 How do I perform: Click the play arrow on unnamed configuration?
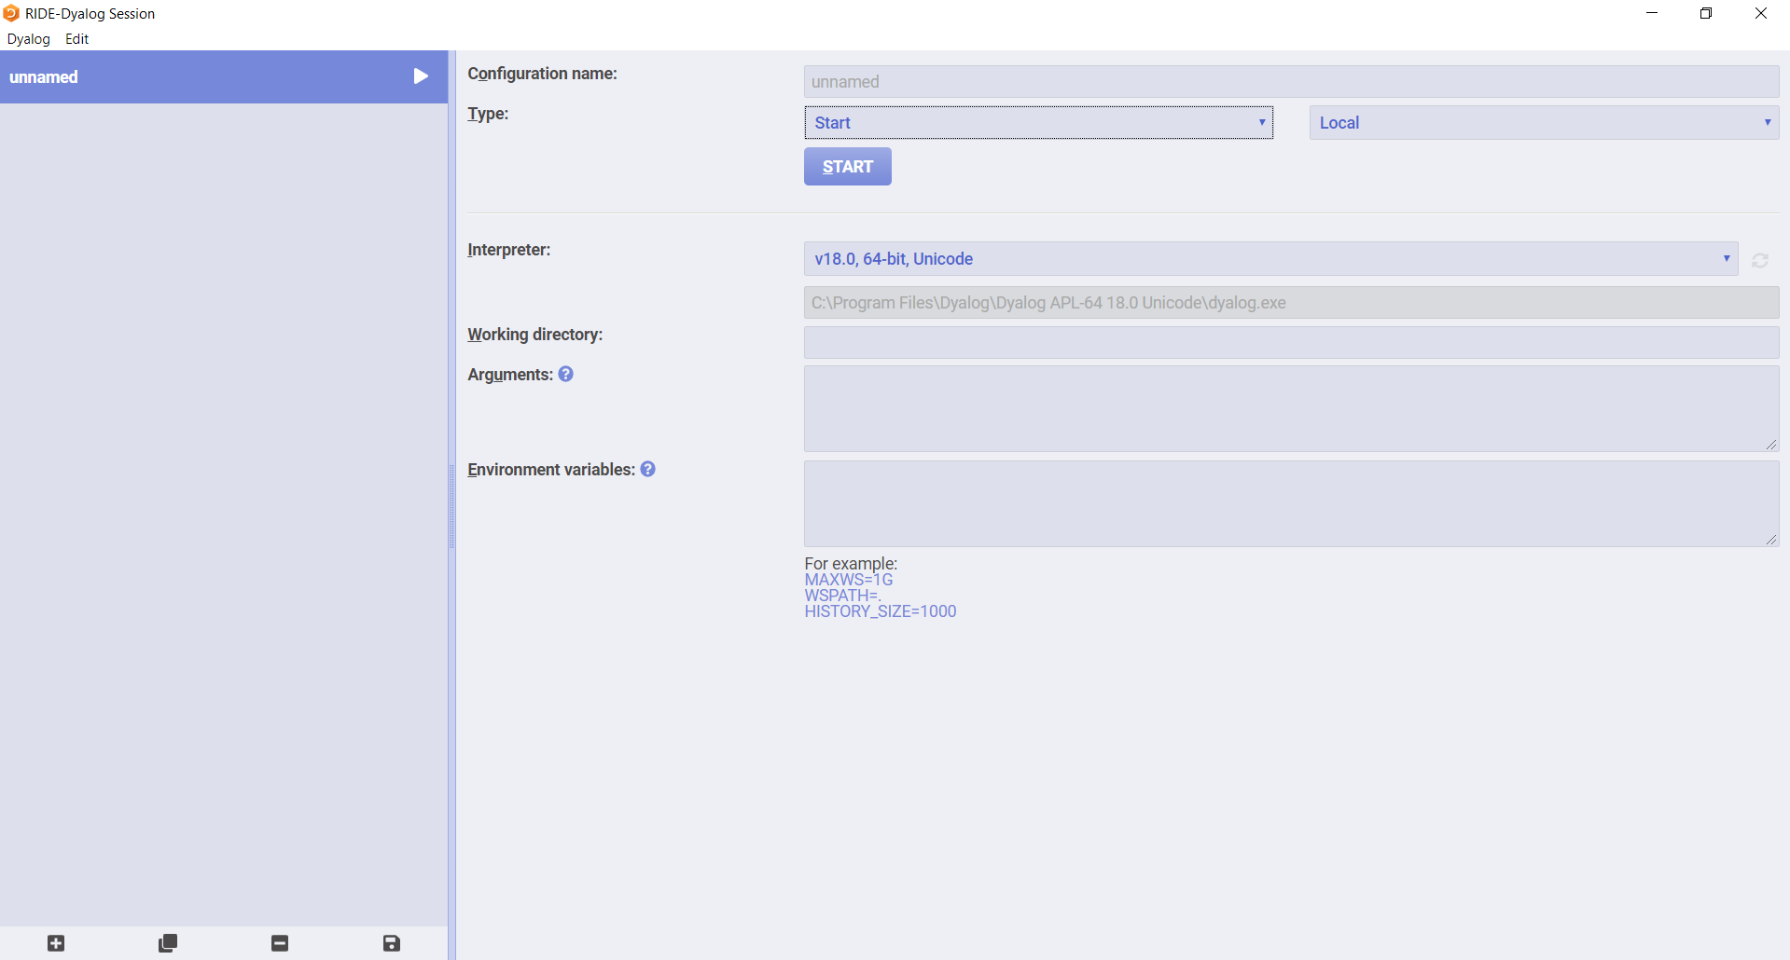pos(421,76)
